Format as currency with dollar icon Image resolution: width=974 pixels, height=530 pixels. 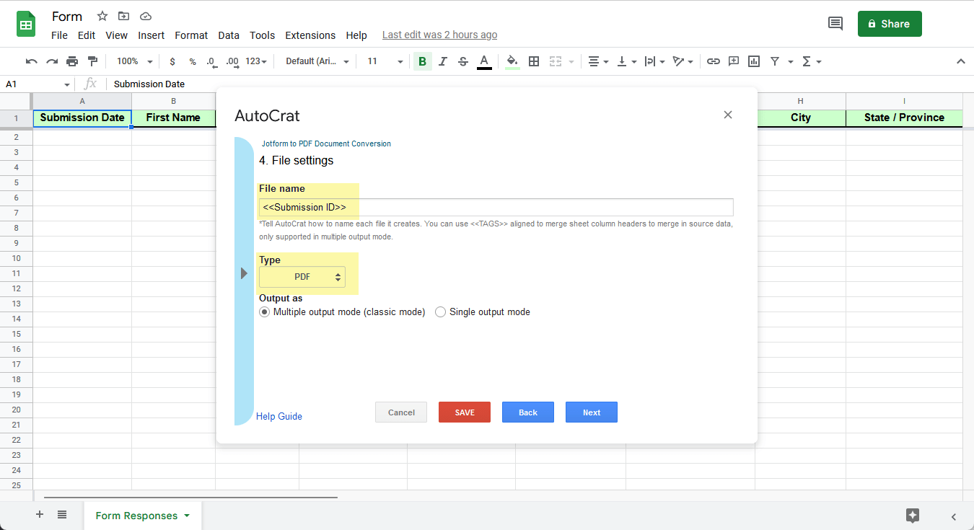[x=172, y=61]
